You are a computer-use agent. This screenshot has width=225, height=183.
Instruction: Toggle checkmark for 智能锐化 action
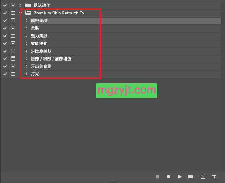pos(5,43)
